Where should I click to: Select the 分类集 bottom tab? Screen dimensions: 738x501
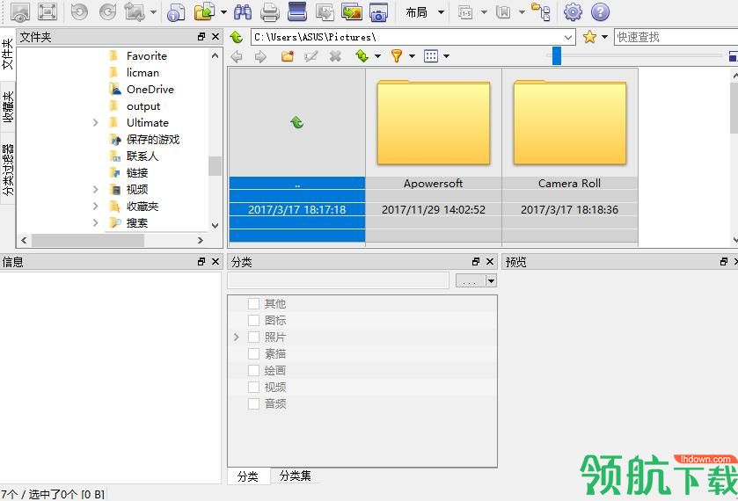(295, 476)
